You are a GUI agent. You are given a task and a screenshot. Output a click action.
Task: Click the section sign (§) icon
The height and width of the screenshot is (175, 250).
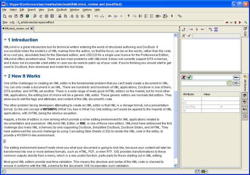point(172,16)
